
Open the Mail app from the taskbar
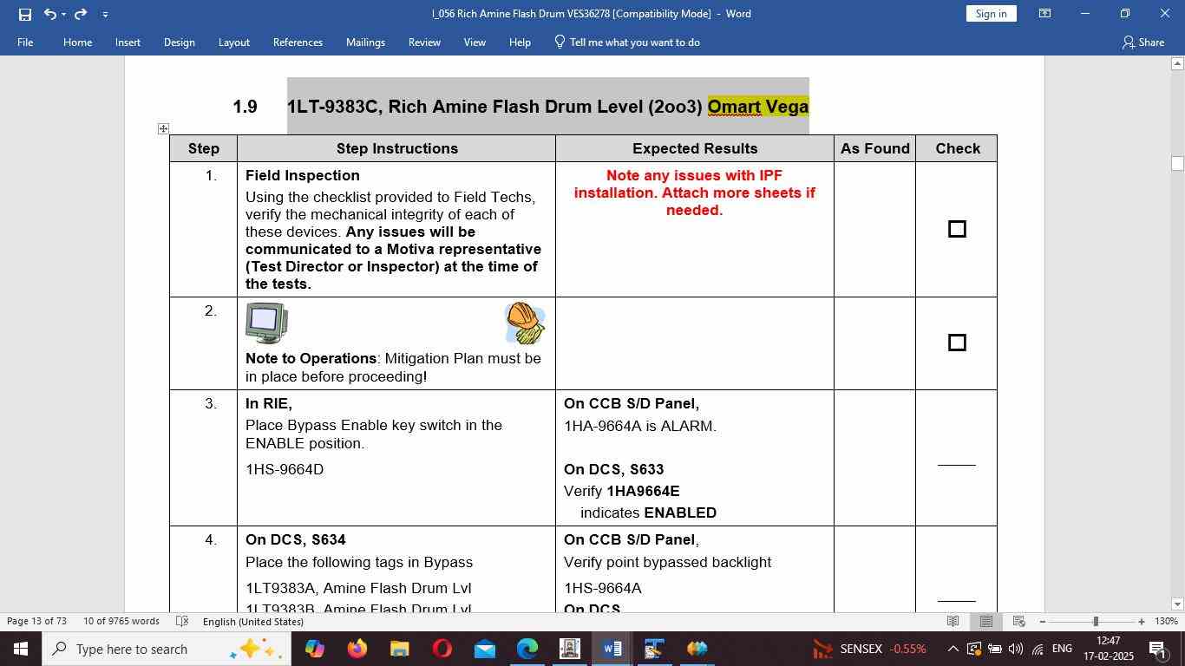[485, 649]
